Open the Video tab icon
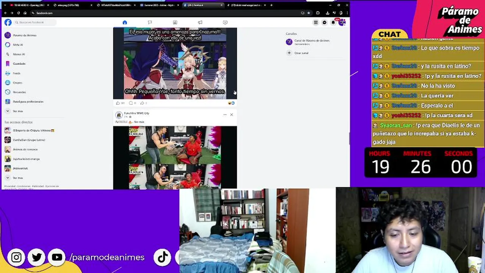The image size is (485, 273). [x=225, y=22]
